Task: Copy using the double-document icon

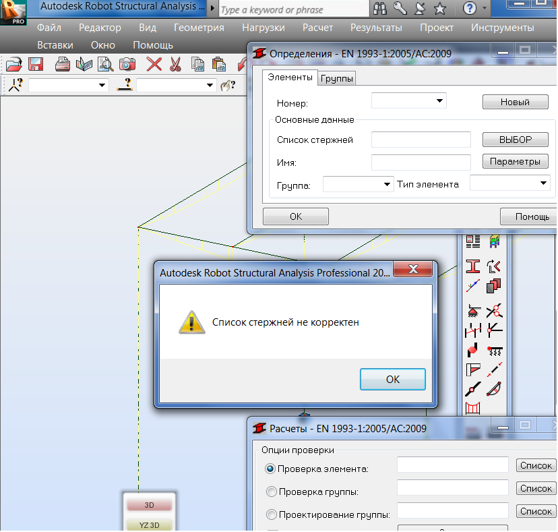Action: 198,65
